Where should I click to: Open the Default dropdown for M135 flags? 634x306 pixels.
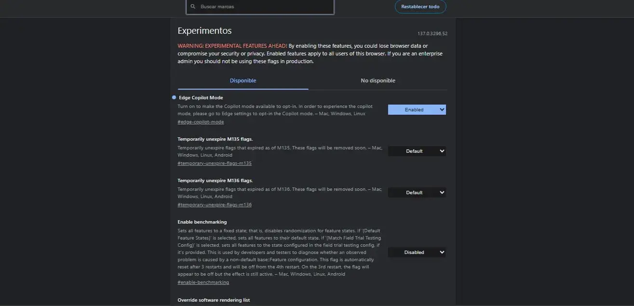417,151
